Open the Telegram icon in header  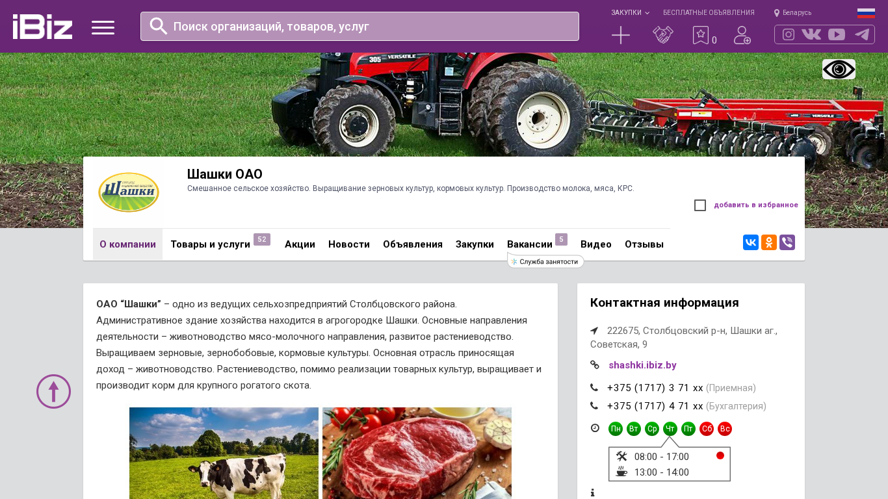pyautogui.click(x=862, y=34)
